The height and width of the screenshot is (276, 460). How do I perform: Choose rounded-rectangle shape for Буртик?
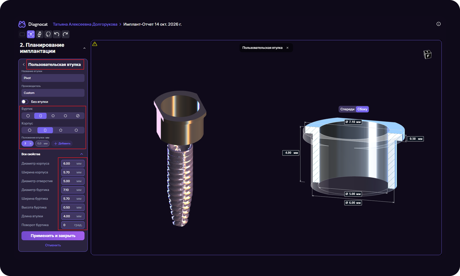click(41, 116)
